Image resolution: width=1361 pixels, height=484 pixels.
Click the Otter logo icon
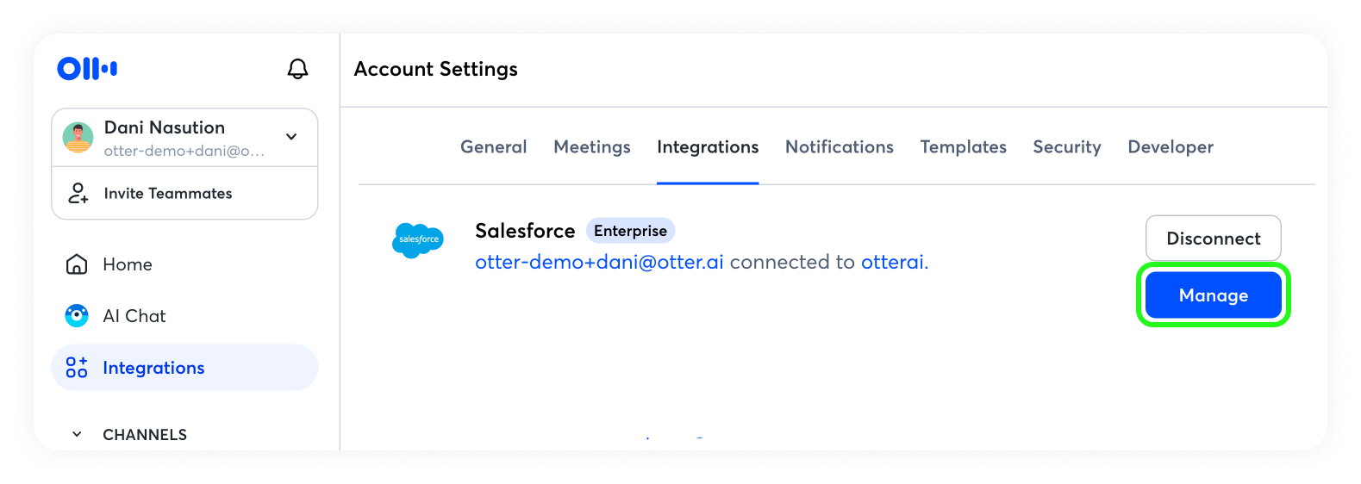[87, 69]
